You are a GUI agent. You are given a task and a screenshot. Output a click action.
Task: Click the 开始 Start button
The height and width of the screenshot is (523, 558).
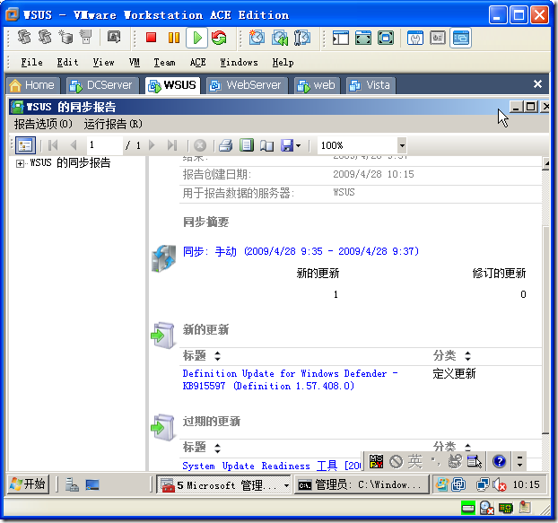(x=28, y=484)
